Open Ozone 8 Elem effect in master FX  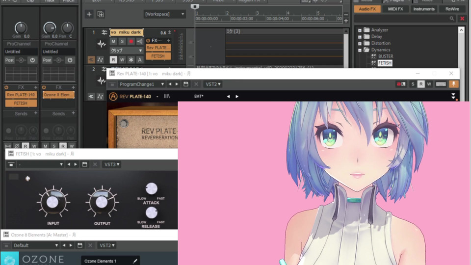click(58, 95)
